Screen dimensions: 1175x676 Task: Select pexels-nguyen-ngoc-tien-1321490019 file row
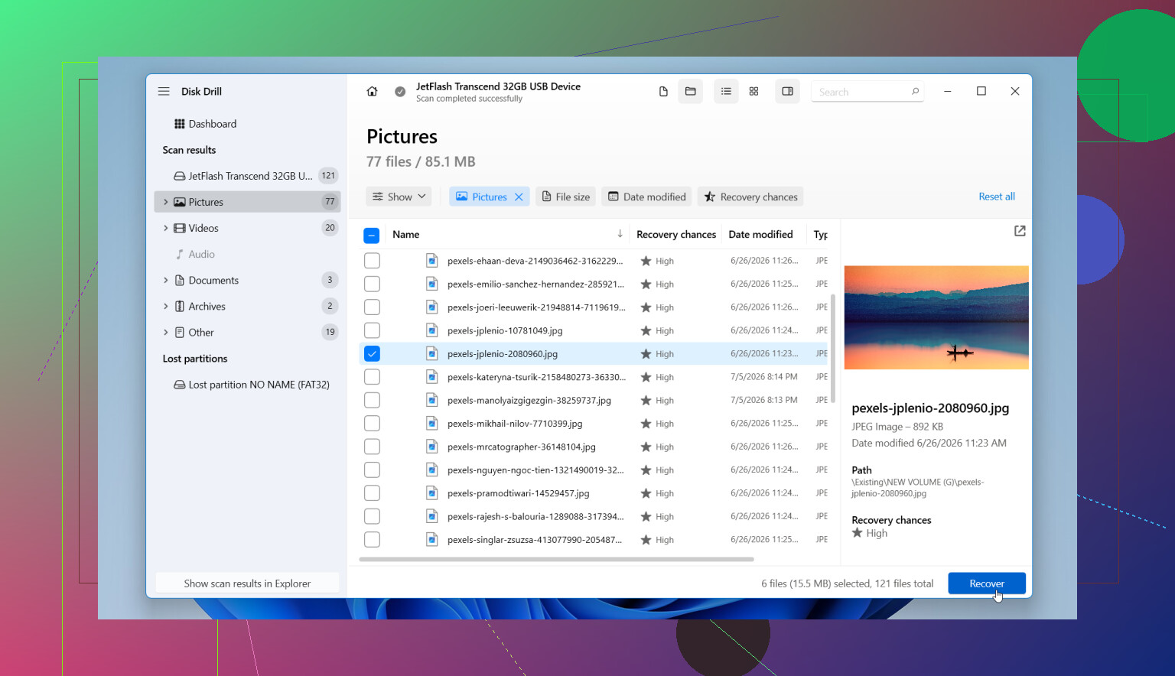[594, 470]
